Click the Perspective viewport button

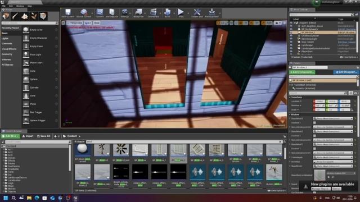pos(74,23)
